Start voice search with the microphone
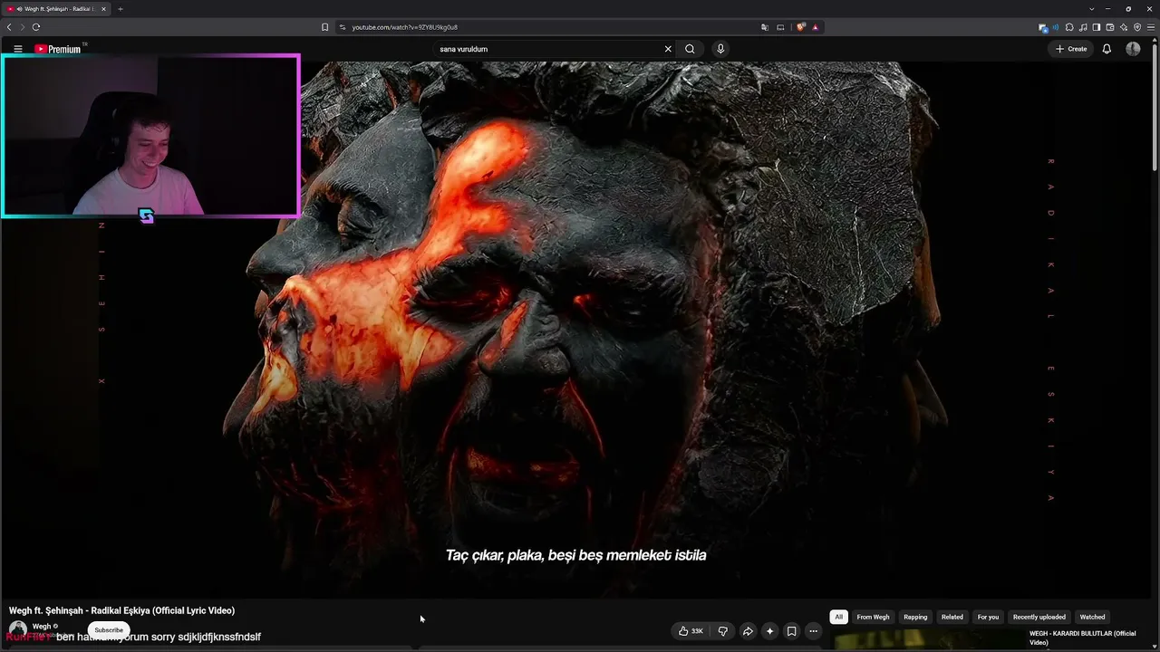This screenshot has height=652, width=1160. 720,49
